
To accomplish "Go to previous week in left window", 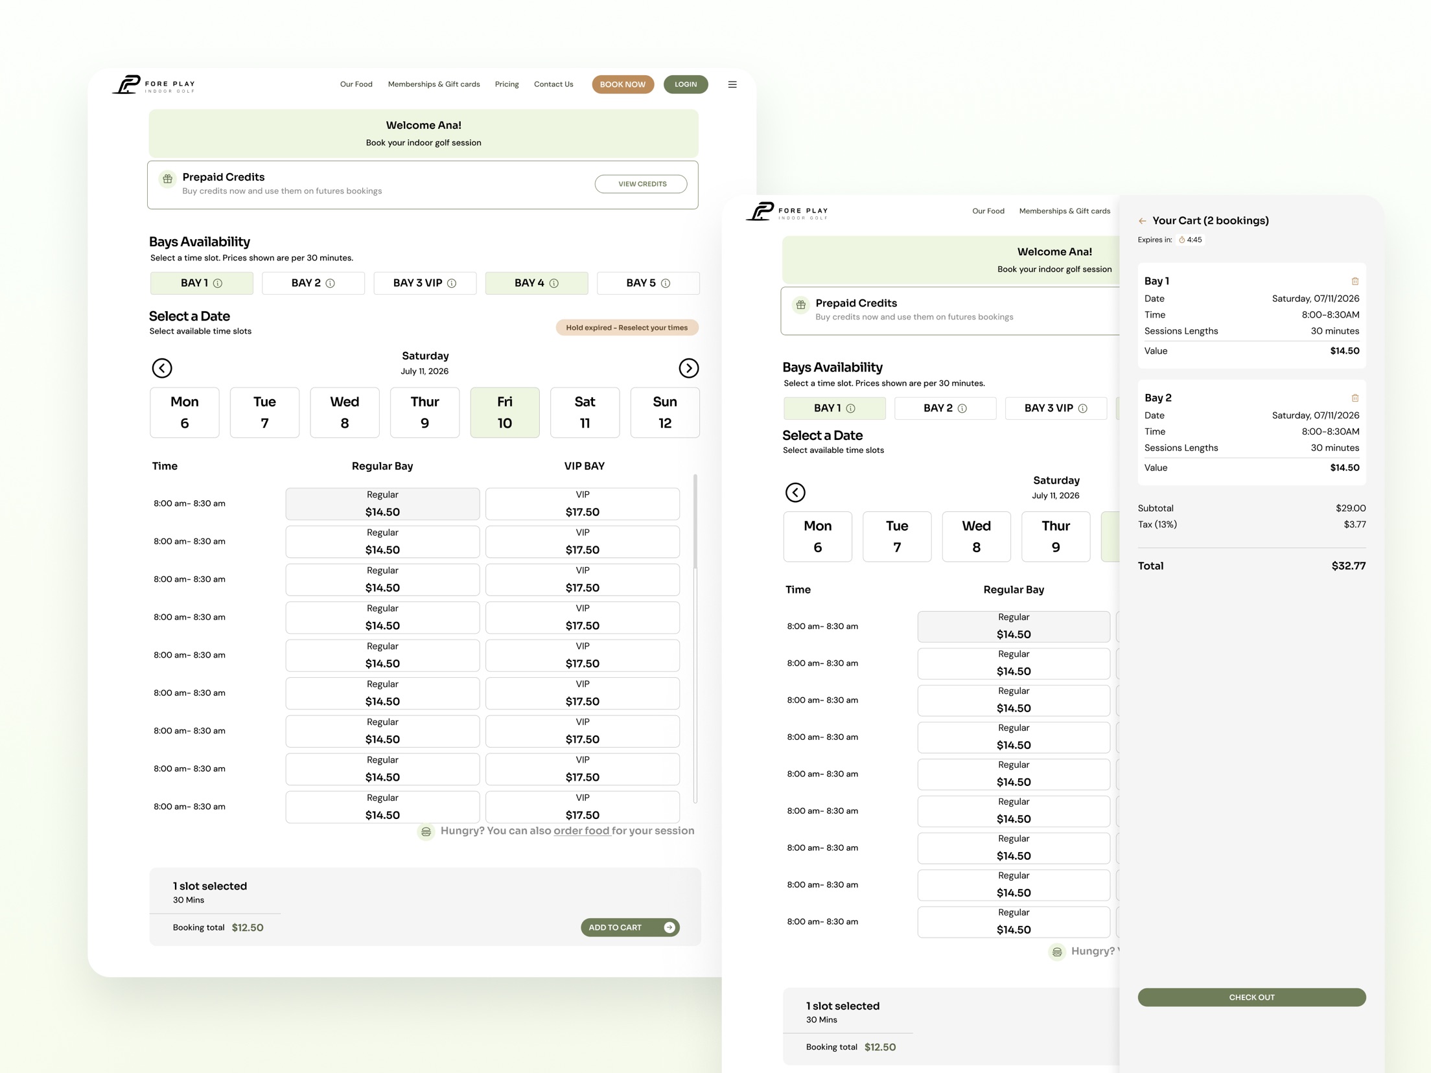I will (x=162, y=368).
